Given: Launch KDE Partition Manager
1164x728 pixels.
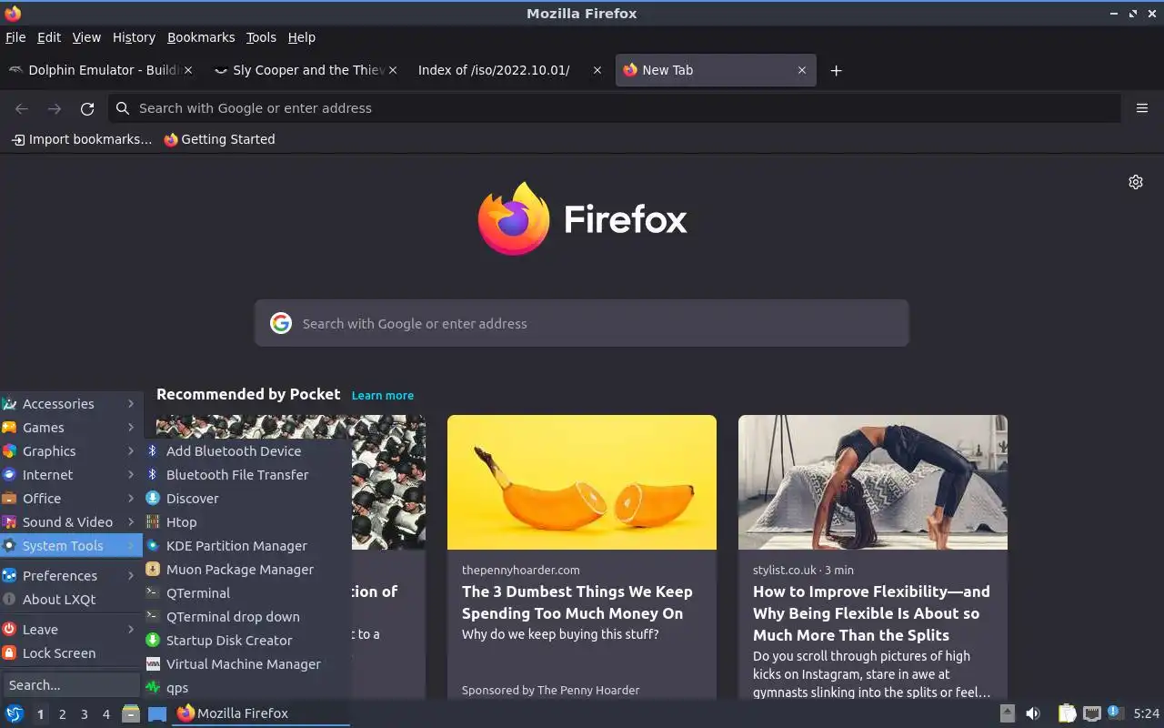Looking at the screenshot, I should tap(246, 546).
